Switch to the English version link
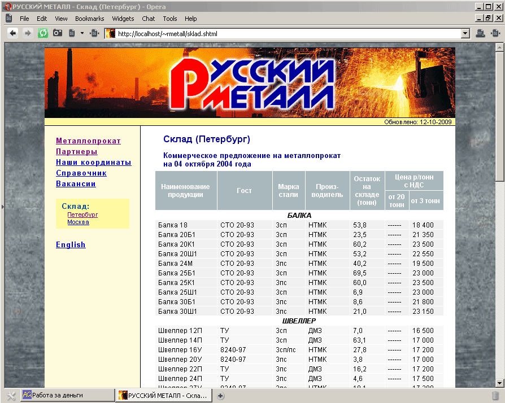This screenshot has height=403, width=505. pos(71,244)
